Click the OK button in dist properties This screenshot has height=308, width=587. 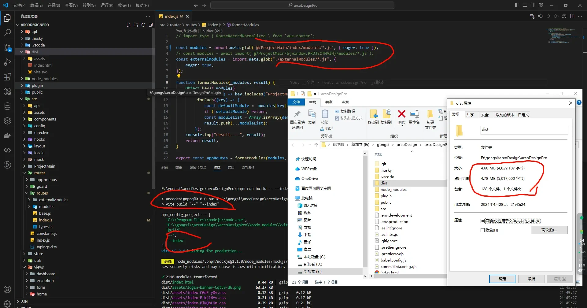(502, 279)
